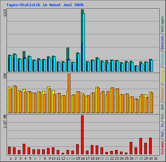Viewport: 166px width, 162px height.
Task: Click day label '8' on the x-axis
Action: (x=45, y=158)
